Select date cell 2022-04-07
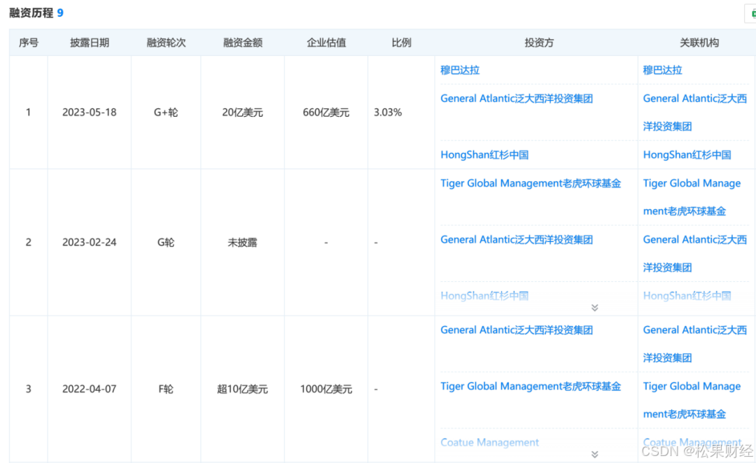This screenshot has height=463, width=756. [x=89, y=389]
